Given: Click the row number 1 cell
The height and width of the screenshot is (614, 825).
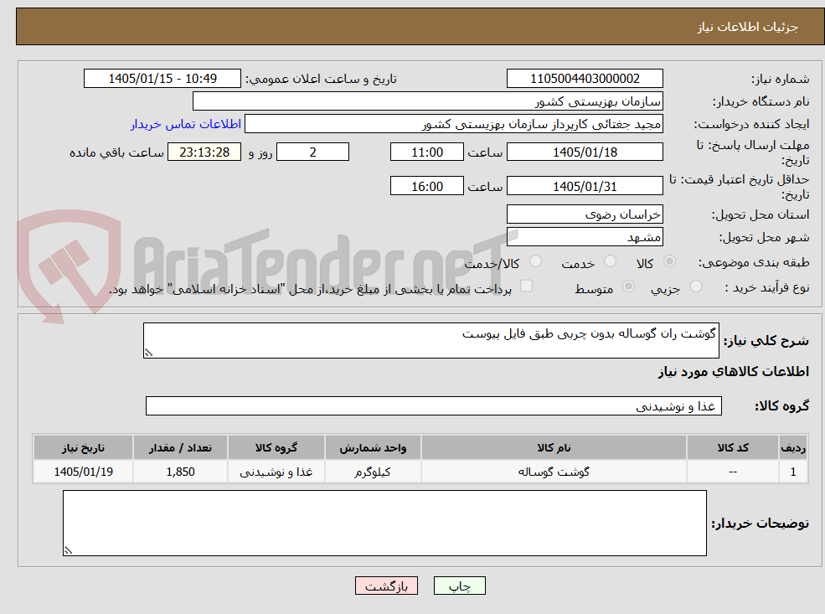Looking at the screenshot, I should (x=793, y=472).
